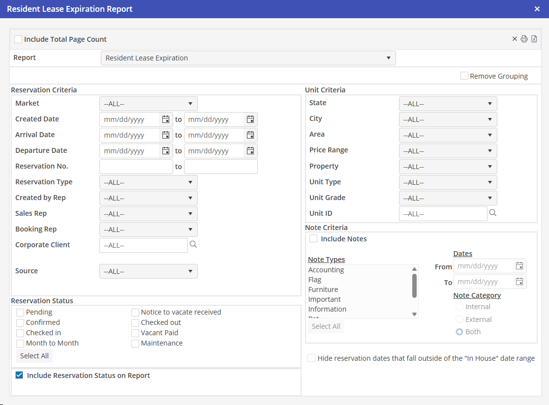Screen dimensions: 549x405
Task: Enable Include Total Page Count checkbox
Action: [18, 39]
